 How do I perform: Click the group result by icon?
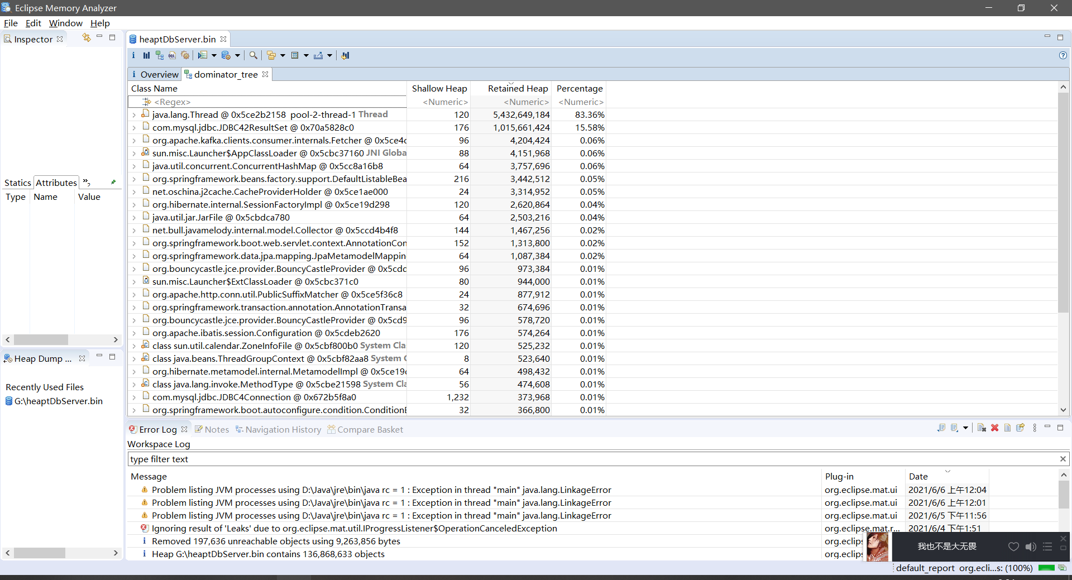(x=271, y=55)
